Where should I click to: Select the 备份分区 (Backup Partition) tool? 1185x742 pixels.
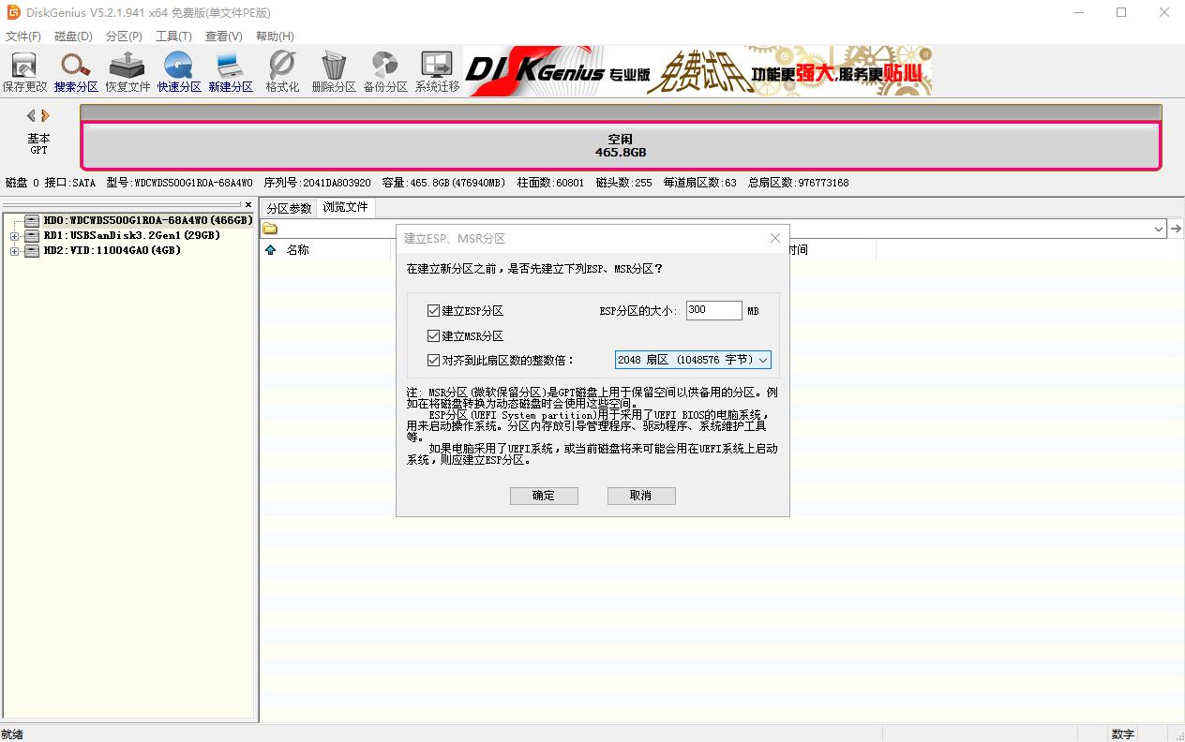tap(384, 69)
